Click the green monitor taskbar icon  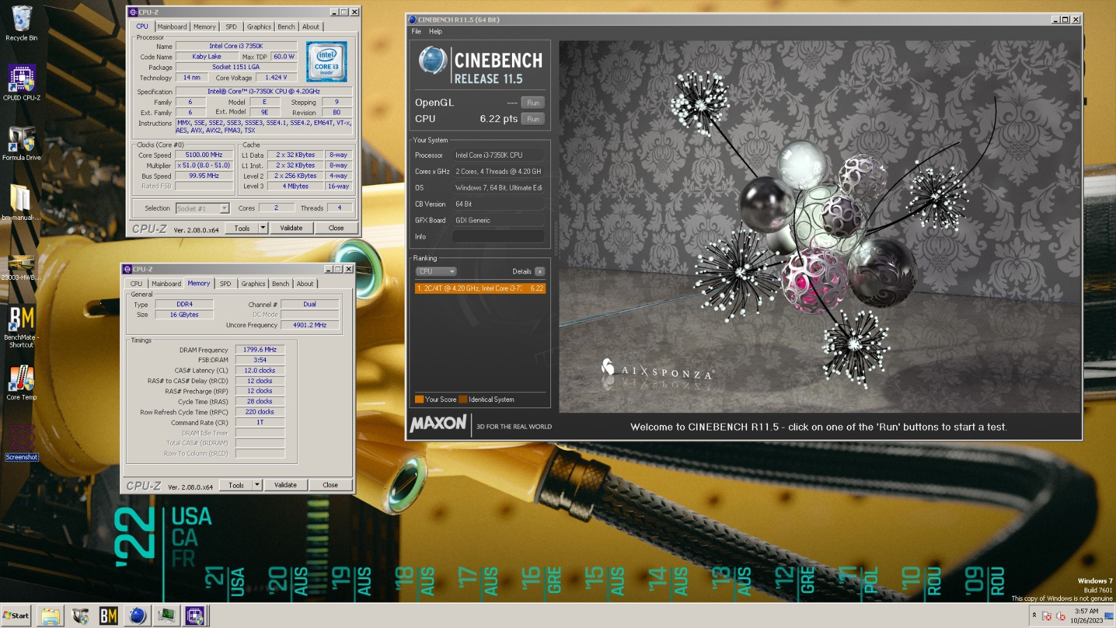pos(166,615)
